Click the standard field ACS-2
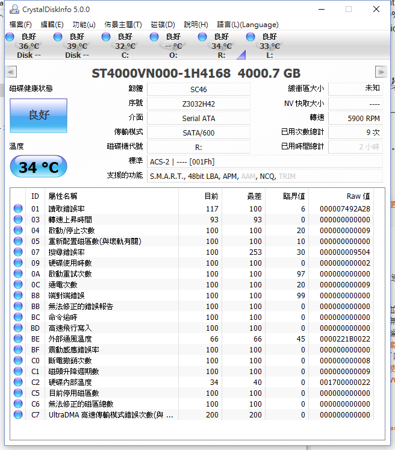The height and width of the screenshot is (450, 395). [265, 162]
